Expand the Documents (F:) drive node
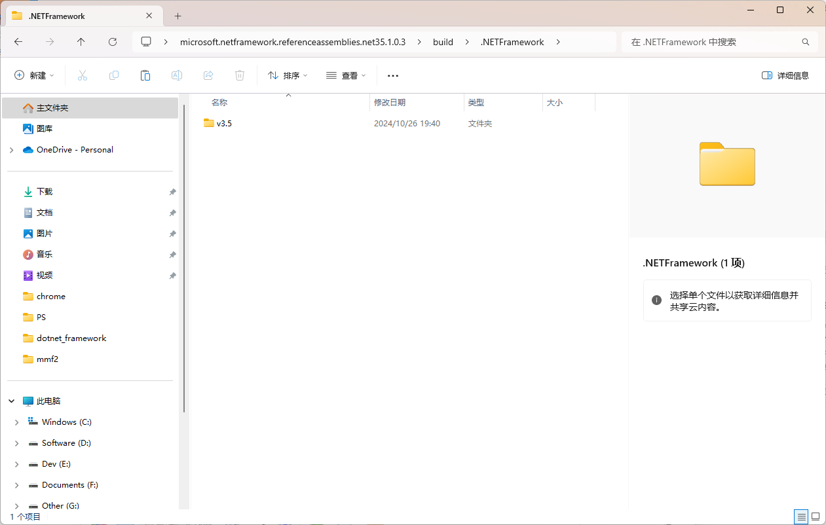Screen dimensions: 826x525 click(x=17, y=485)
